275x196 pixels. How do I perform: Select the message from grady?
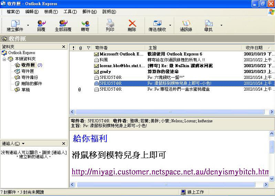(172, 72)
